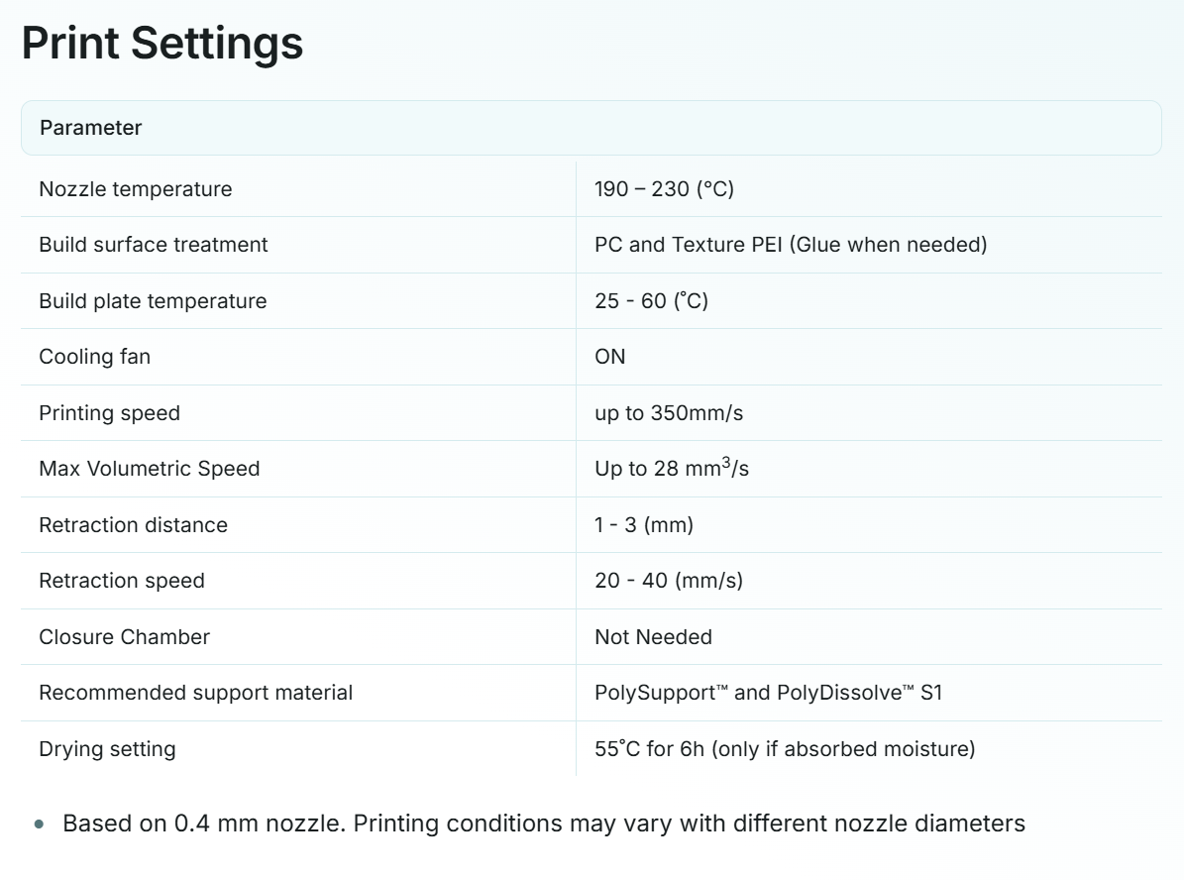Select the Max Volumetric Speed label
The image size is (1184, 880).
tap(150, 469)
